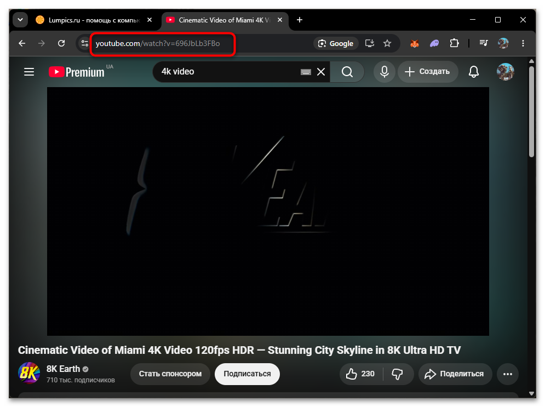This screenshot has width=545, height=407.
Task: Open the purple ghost extension
Action: point(434,43)
